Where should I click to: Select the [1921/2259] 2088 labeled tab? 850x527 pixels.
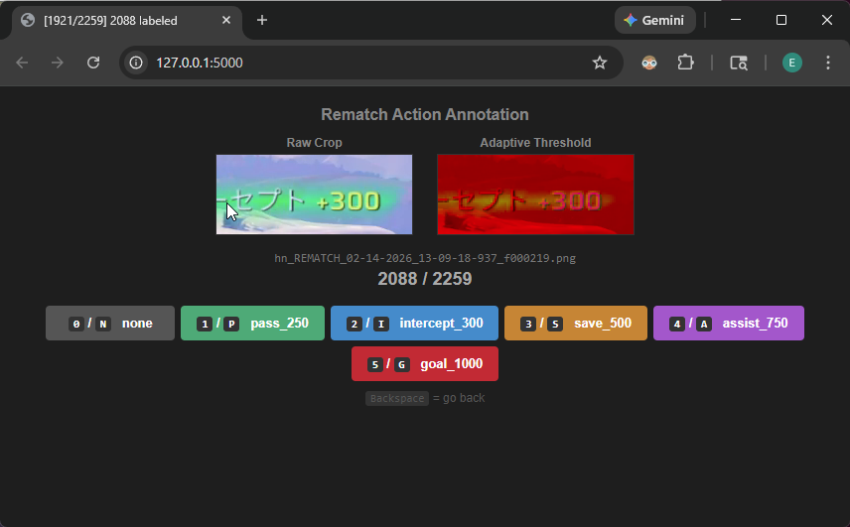[127, 21]
